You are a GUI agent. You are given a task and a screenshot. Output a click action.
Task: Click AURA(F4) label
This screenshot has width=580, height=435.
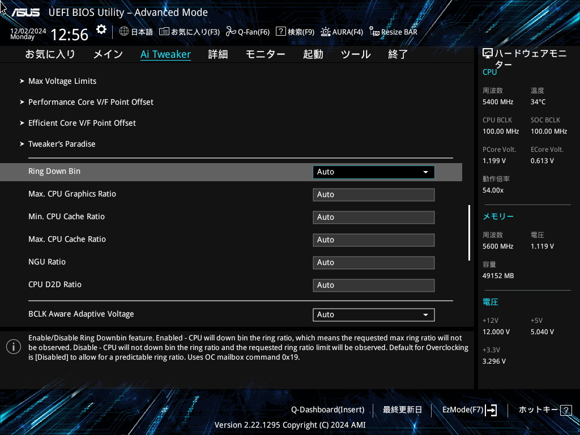tap(348, 32)
